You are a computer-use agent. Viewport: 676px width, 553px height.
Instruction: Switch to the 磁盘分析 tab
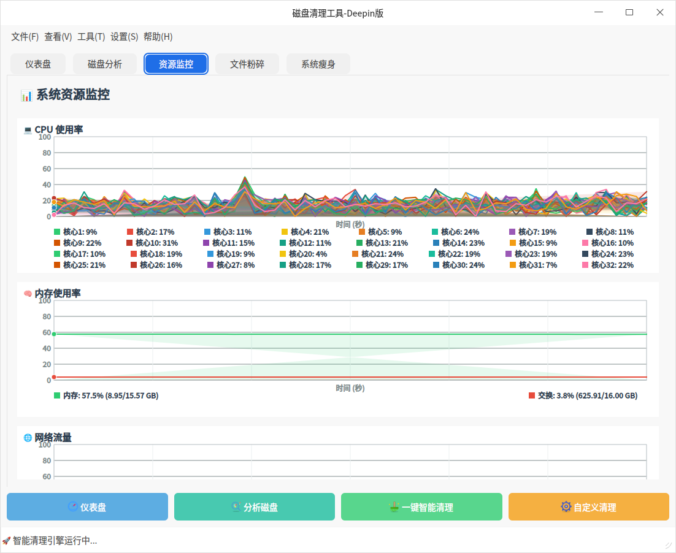click(105, 64)
